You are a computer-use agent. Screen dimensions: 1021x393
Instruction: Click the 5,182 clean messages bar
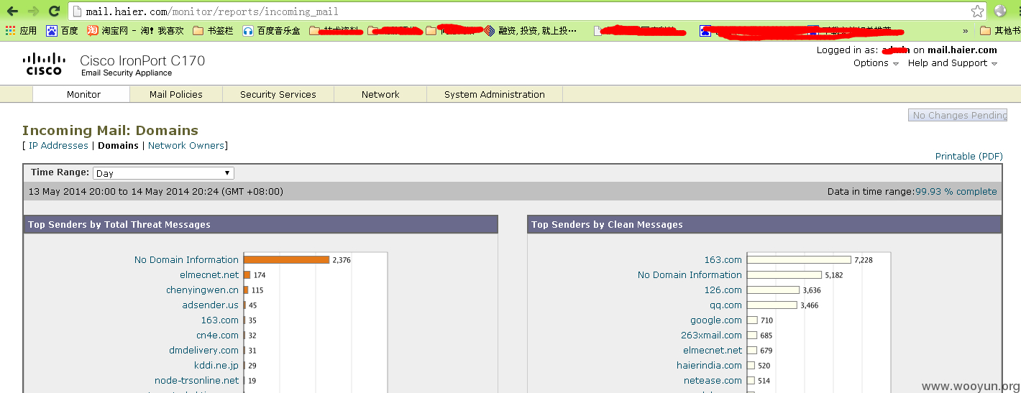pyautogui.click(x=784, y=274)
